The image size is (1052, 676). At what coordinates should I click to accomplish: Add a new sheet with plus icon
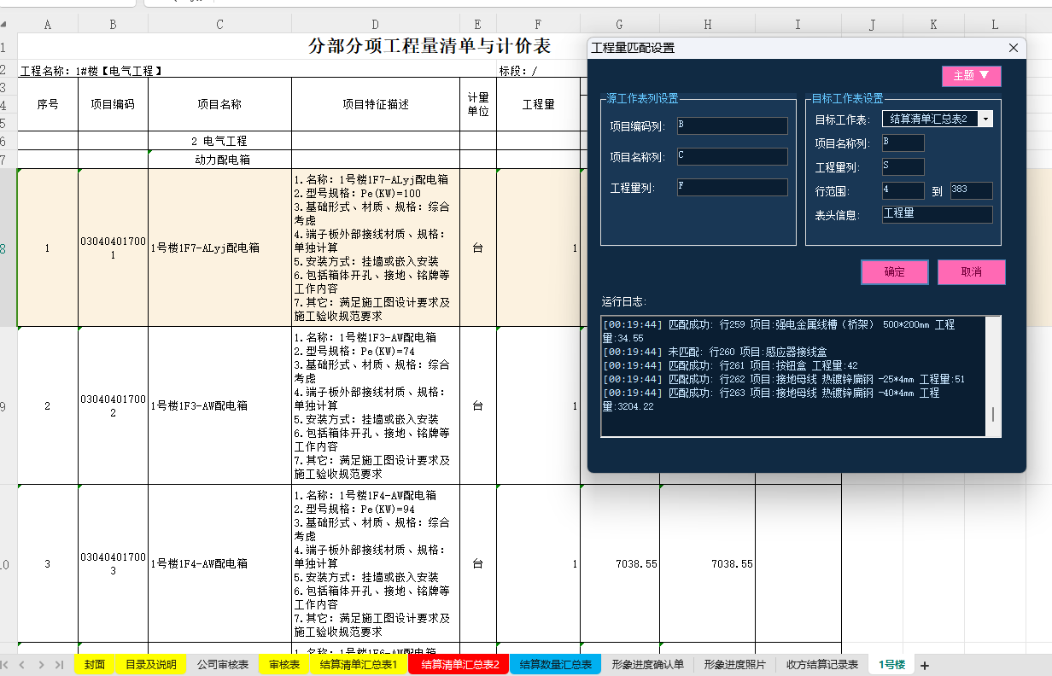(x=924, y=665)
